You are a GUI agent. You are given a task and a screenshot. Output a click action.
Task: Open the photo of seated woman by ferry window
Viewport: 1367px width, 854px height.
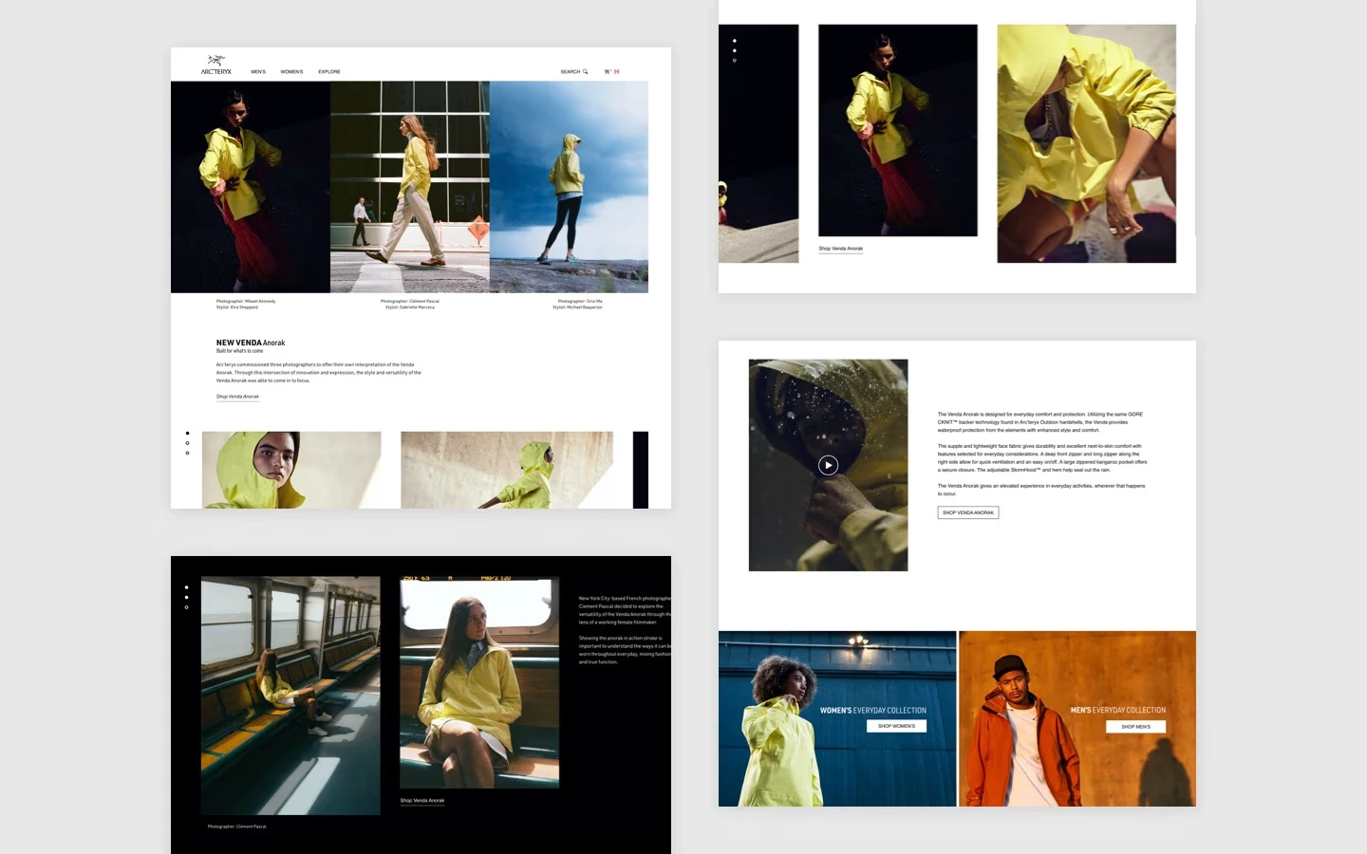point(479,683)
